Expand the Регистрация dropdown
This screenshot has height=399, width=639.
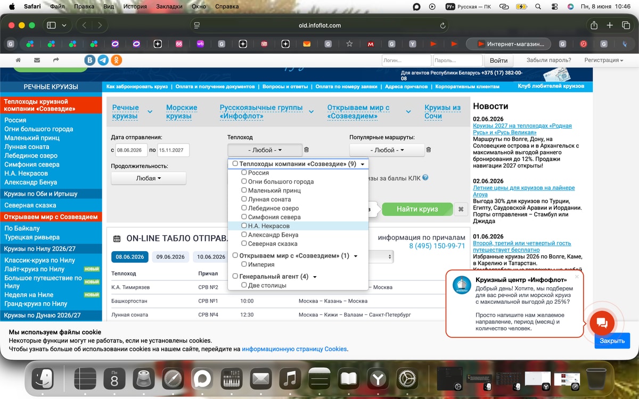603,60
